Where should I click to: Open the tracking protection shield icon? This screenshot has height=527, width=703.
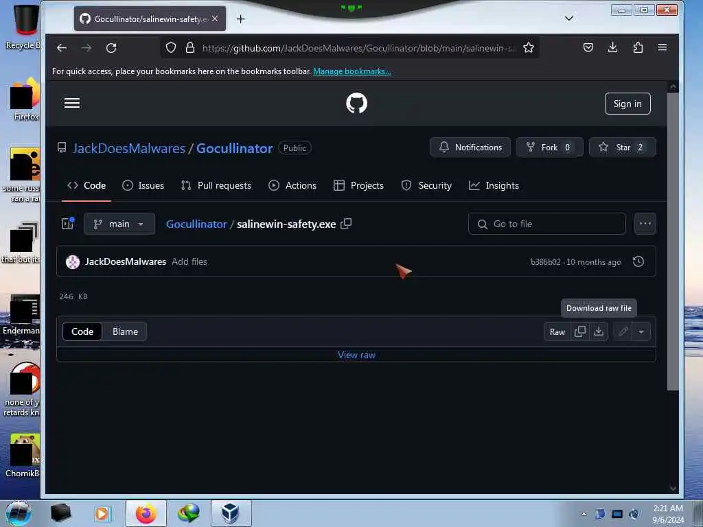coord(171,47)
